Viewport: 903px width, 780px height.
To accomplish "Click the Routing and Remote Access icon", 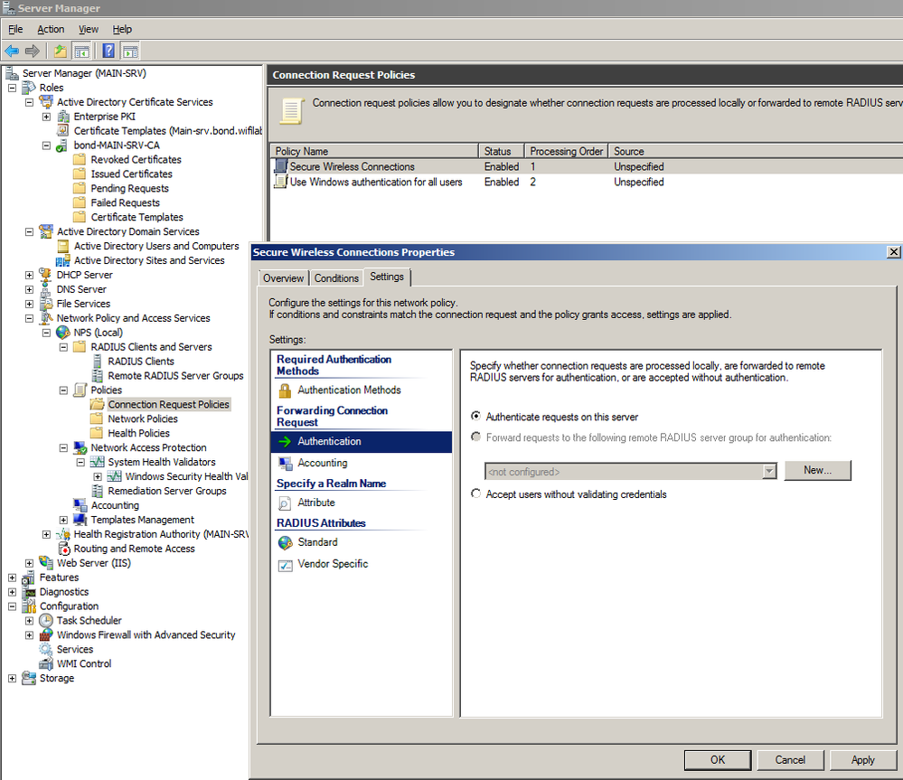I will coord(64,549).
